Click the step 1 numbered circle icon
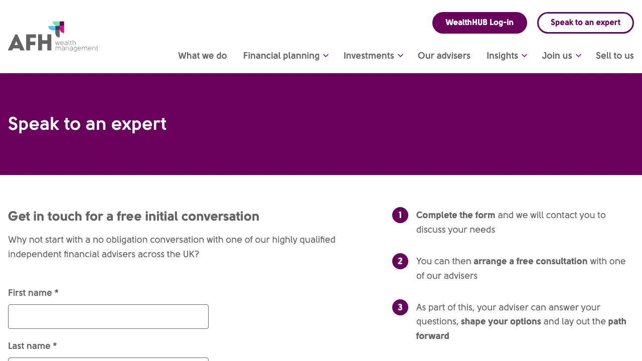The image size is (642, 361). [400, 215]
